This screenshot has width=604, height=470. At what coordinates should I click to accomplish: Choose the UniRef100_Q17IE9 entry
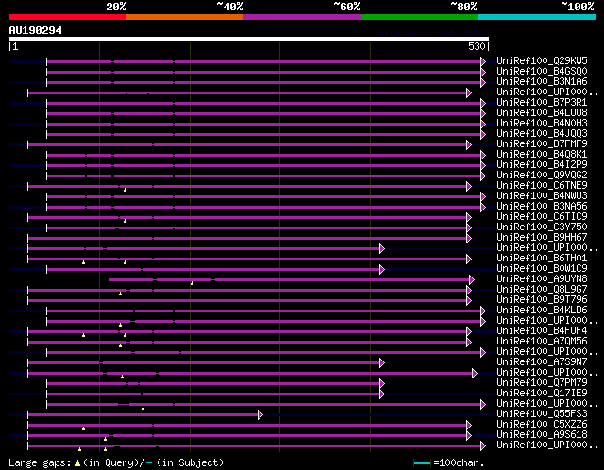542,394
